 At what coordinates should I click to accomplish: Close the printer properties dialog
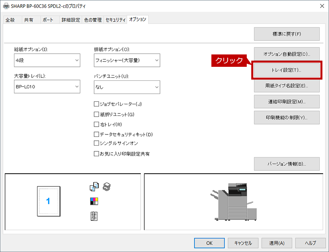point(321,6)
